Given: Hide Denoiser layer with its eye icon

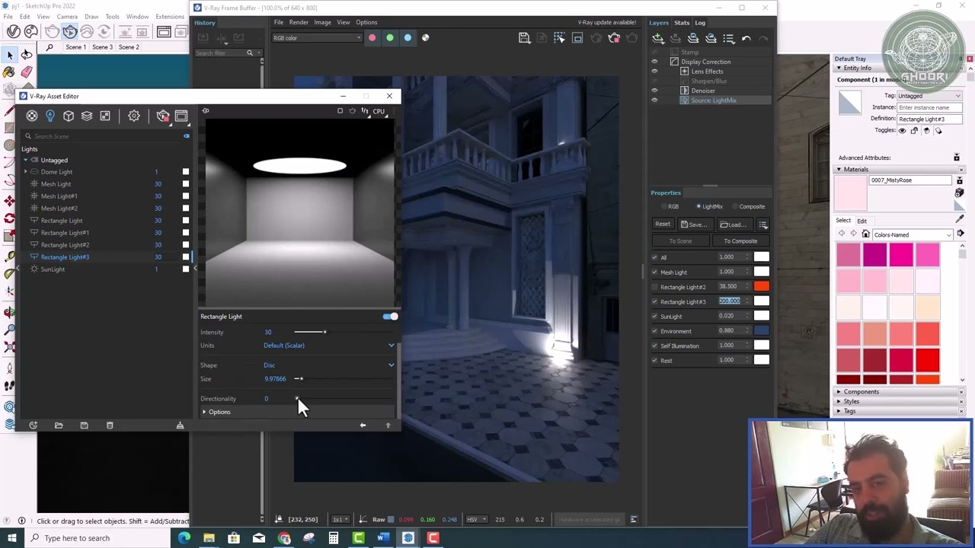Looking at the screenshot, I should tap(654, 91).
